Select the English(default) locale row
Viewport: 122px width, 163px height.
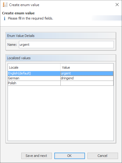(61, 73)
